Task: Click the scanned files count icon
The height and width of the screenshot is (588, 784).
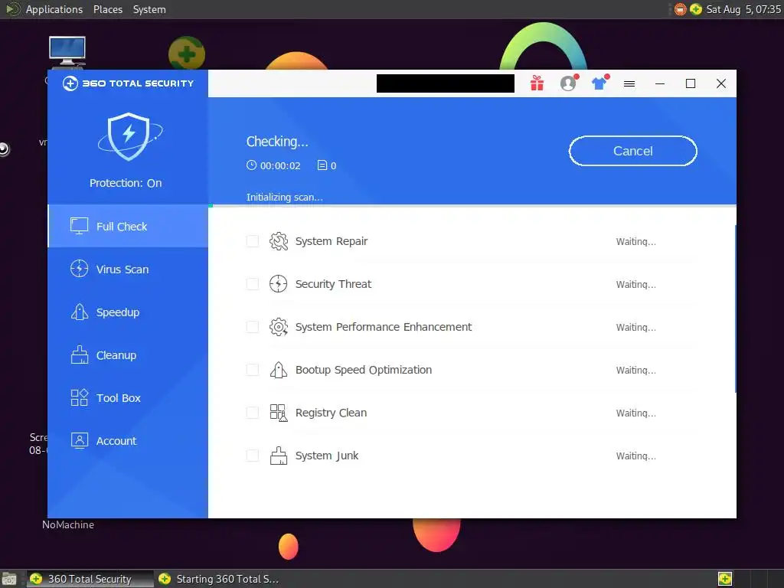Action: [x=322, y=165]
